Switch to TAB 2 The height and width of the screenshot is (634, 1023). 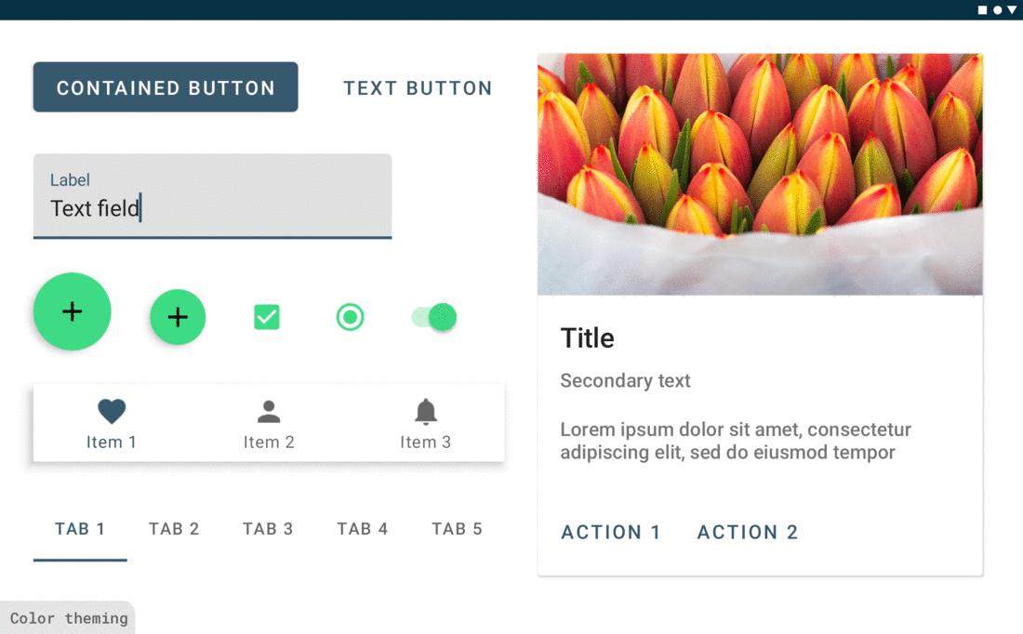(174, 529)
